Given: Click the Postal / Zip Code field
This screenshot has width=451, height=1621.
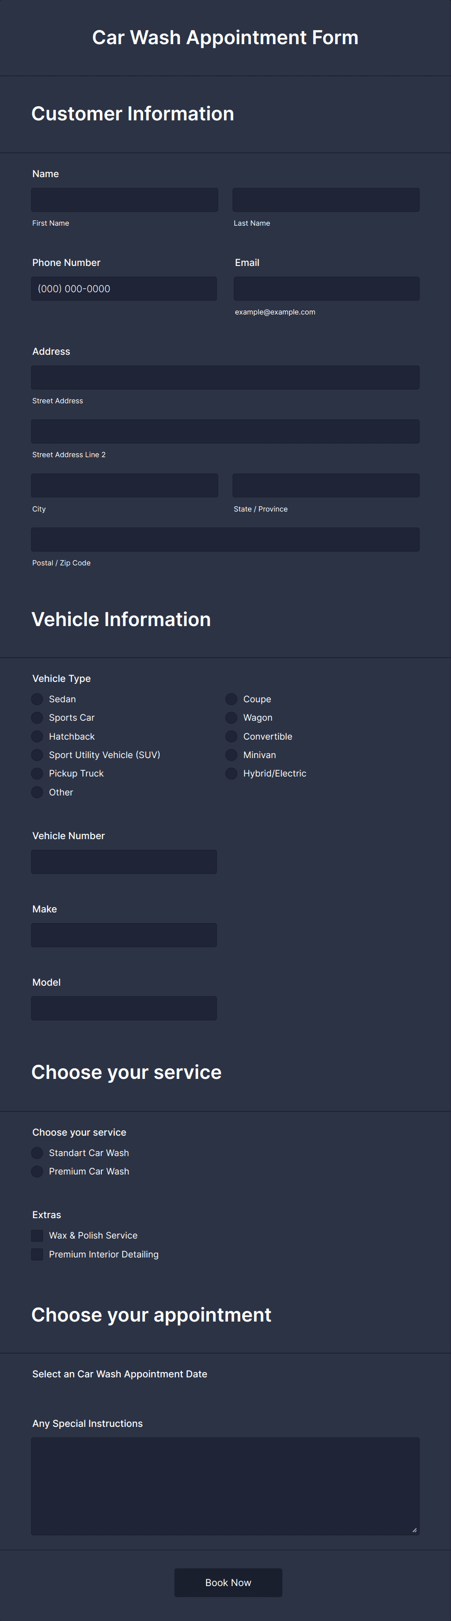Looking at the screenshot, I should [x=225, y=540].
